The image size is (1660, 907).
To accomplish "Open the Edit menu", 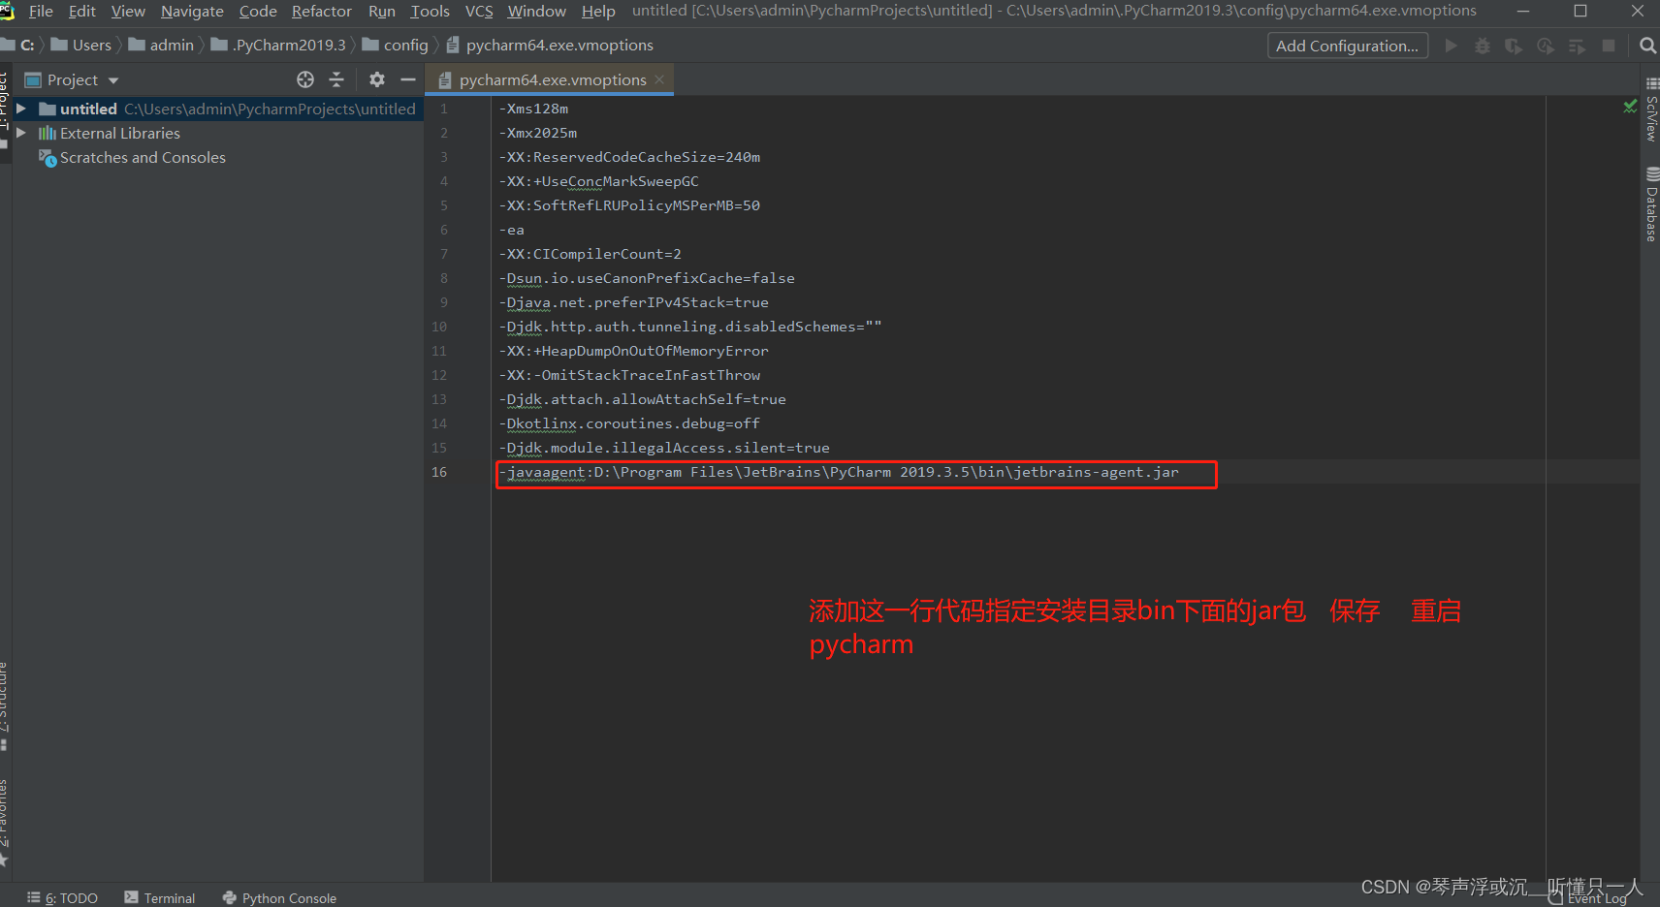I will coord(82,11).
